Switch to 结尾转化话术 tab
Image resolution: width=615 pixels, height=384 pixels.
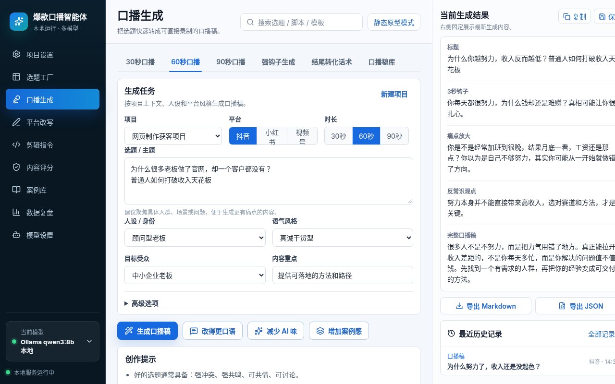click(332, 62)
